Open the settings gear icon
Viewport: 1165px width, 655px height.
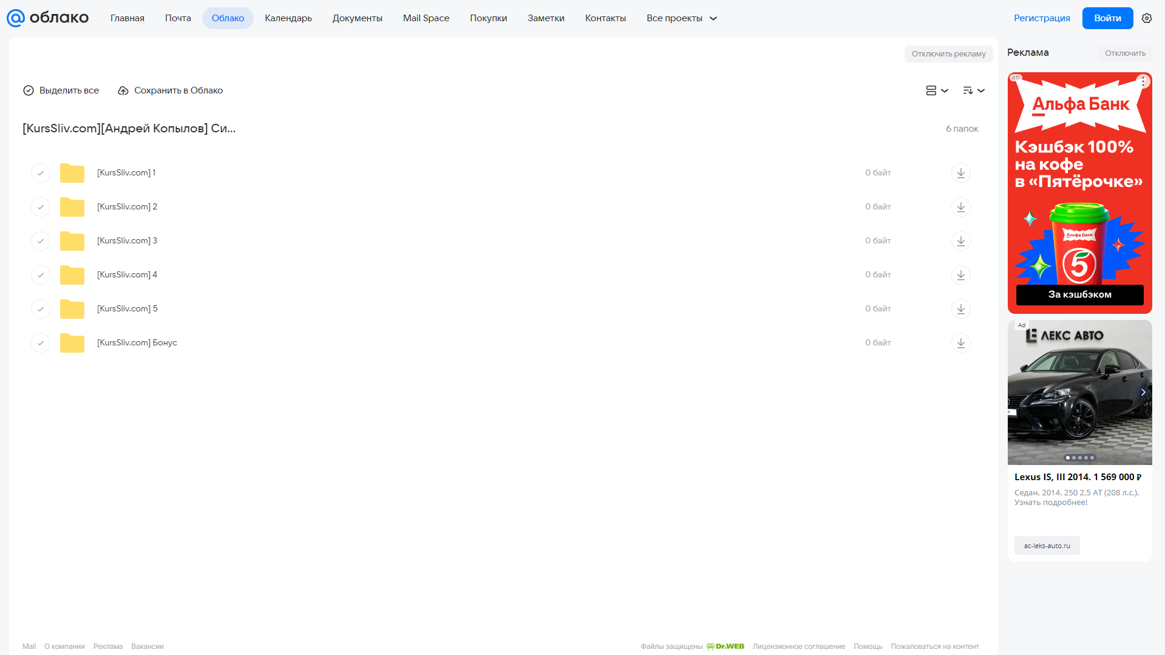tap(1147, 18)
